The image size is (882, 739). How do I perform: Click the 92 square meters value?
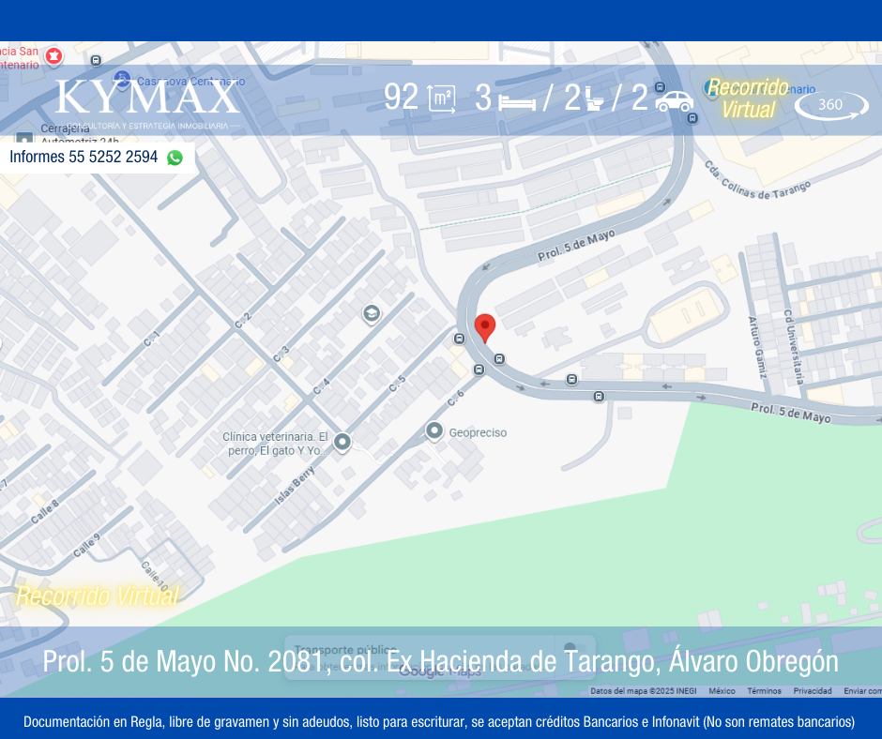point(401,97)
